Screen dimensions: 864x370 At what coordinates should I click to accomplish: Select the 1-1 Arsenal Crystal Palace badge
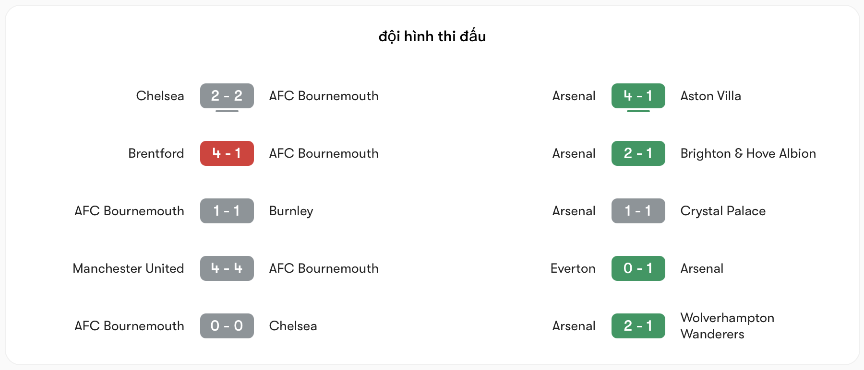click(x=638, y=211)
